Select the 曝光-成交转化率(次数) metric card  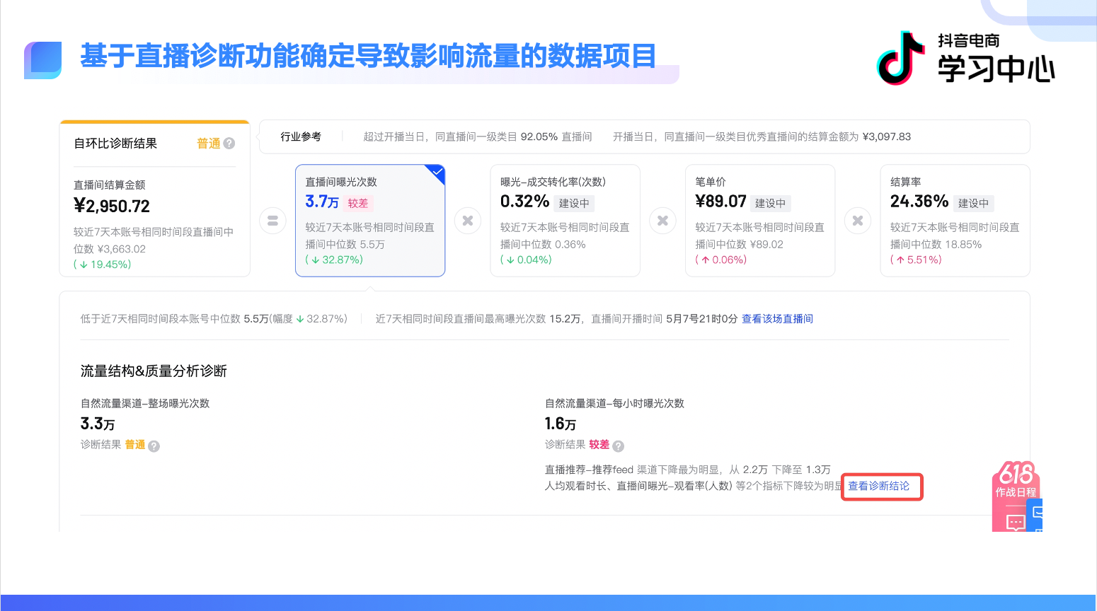pyautogui.click(x=565, y=220)
